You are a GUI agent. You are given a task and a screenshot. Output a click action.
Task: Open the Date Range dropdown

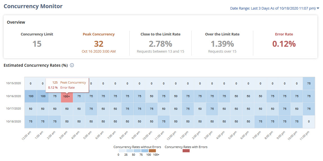pyautogui.click(x=275, y=8)
